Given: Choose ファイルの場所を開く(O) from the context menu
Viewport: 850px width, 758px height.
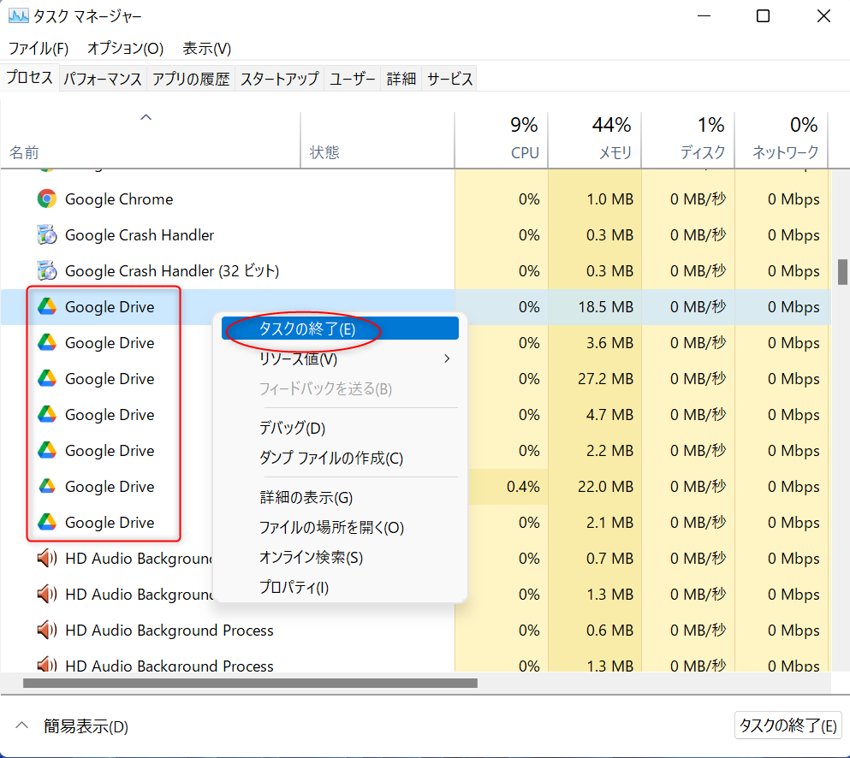Looking at the screenshot, I should coord(340,527).
